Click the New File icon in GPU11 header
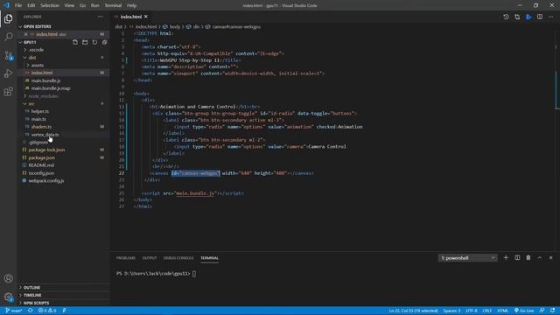Image resolution: width=560 pixels, height=315 pixels. pyautogui.click(x=75, y=42)
